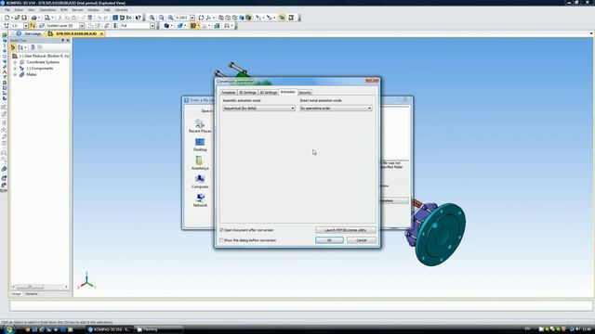Click the Zoom Out magnifier icon

[161, 18]
